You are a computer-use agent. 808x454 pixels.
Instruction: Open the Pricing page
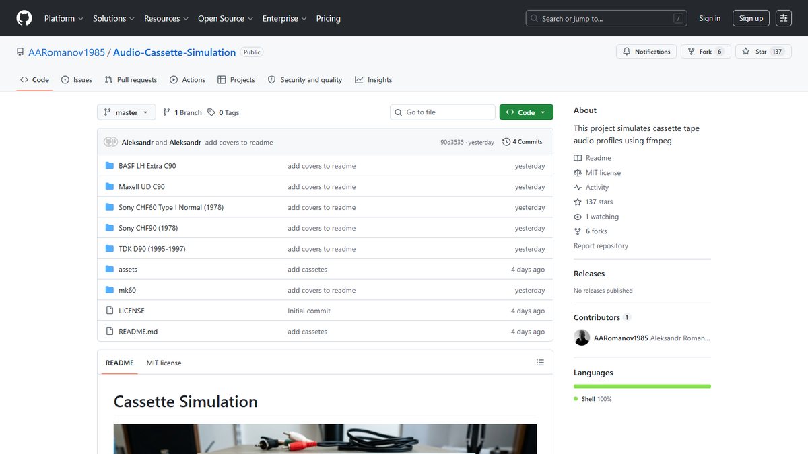click(329, 18)
